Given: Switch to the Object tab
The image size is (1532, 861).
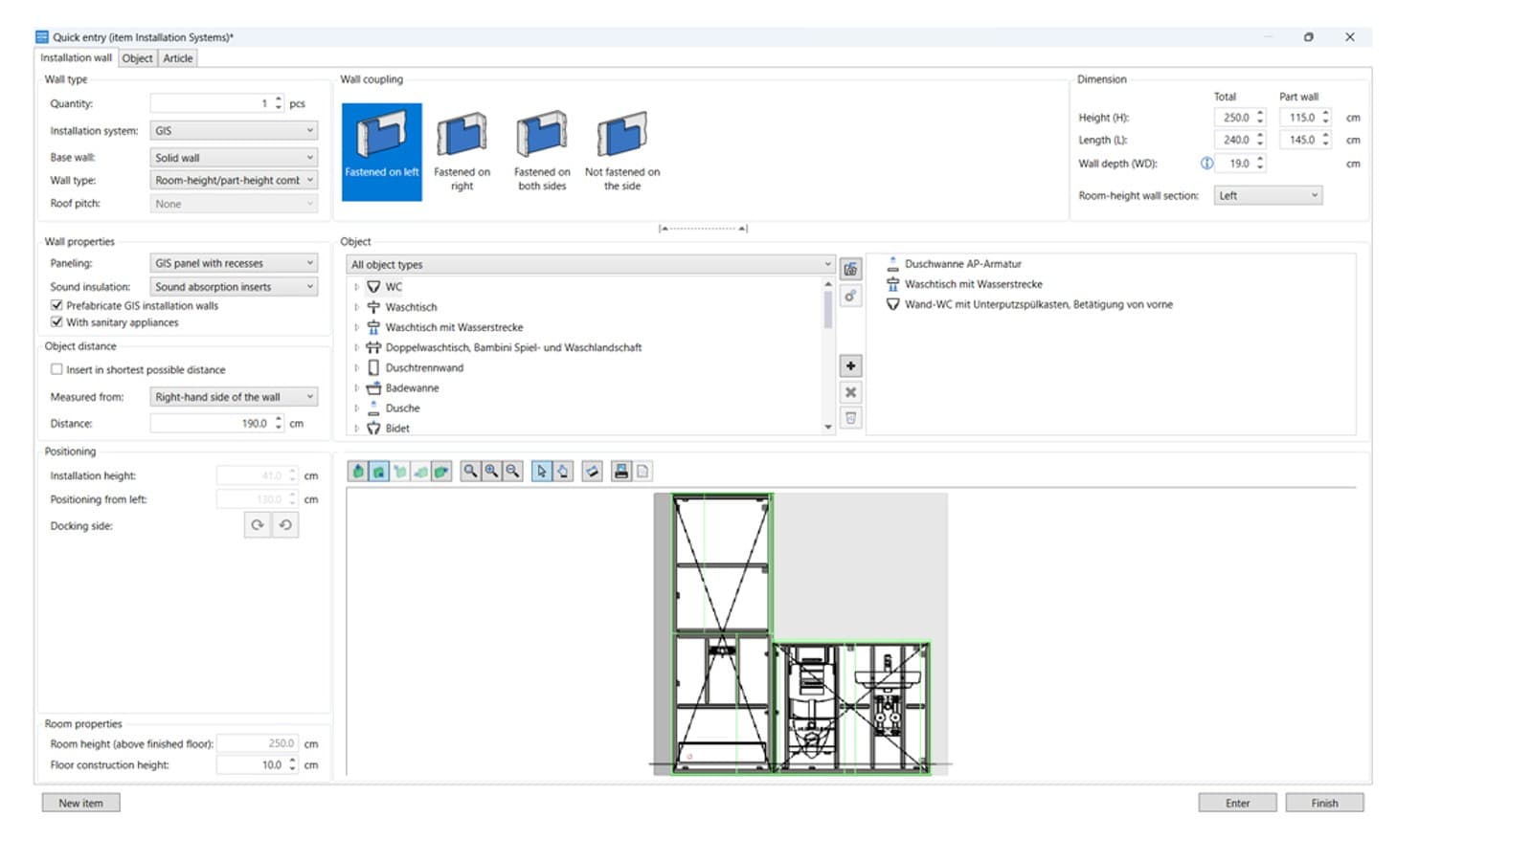Looking at the screenshot, I should [137, 58].
